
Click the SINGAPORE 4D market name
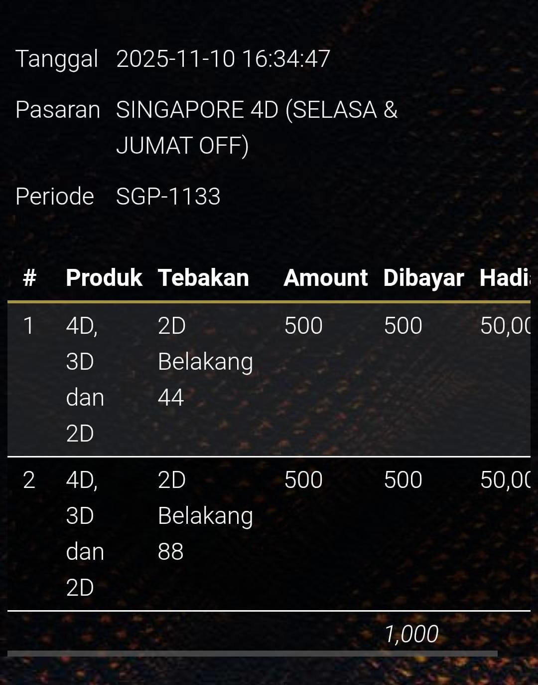click(257, 127)
